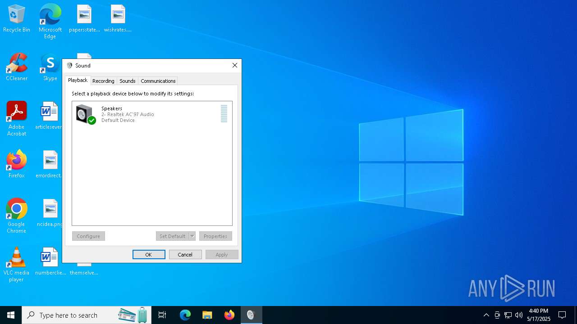Open CCleaner desktop shortcut
The height and width of the screenshot is (324, 577).
[17, 67]
